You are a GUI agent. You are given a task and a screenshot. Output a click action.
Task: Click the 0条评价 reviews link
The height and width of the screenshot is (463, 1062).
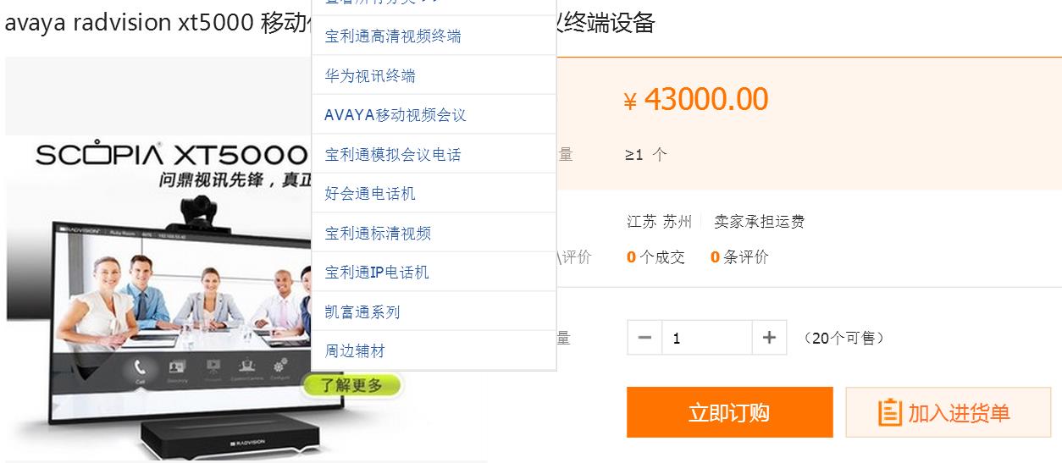pyautogui.click(x=739, y=257)
